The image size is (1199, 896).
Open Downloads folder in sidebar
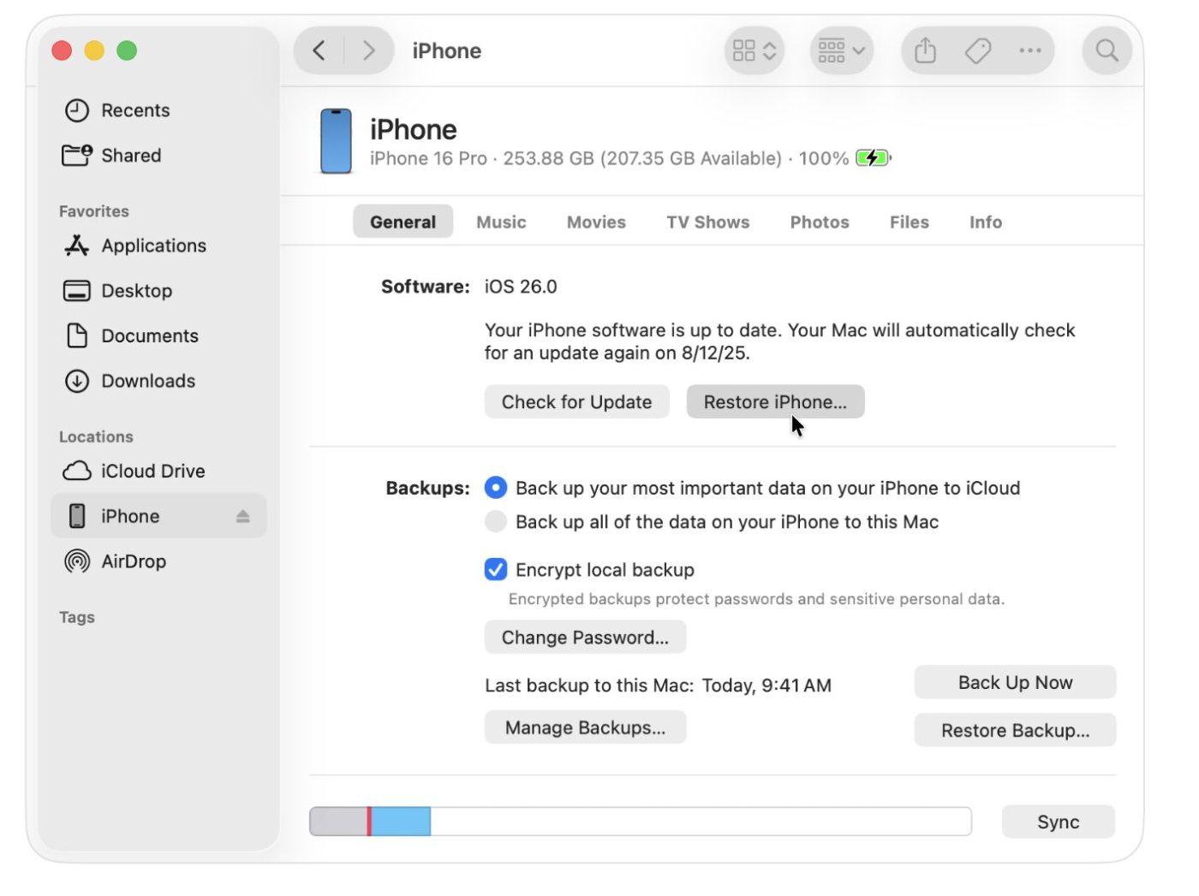tap(147, 382)
